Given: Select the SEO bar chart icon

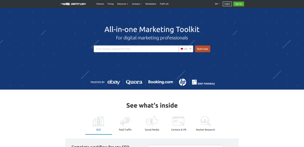Looking at the screenshot, I should pyautogui.click(x=99, y=121).
